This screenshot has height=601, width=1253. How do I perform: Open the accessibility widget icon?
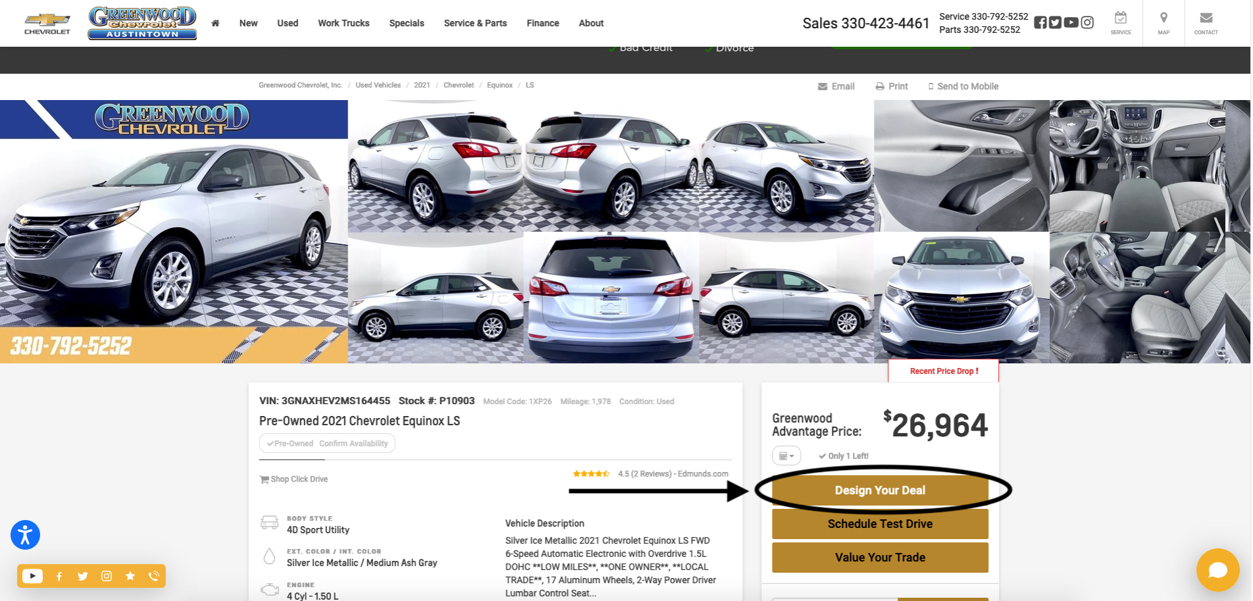point(26,535)
